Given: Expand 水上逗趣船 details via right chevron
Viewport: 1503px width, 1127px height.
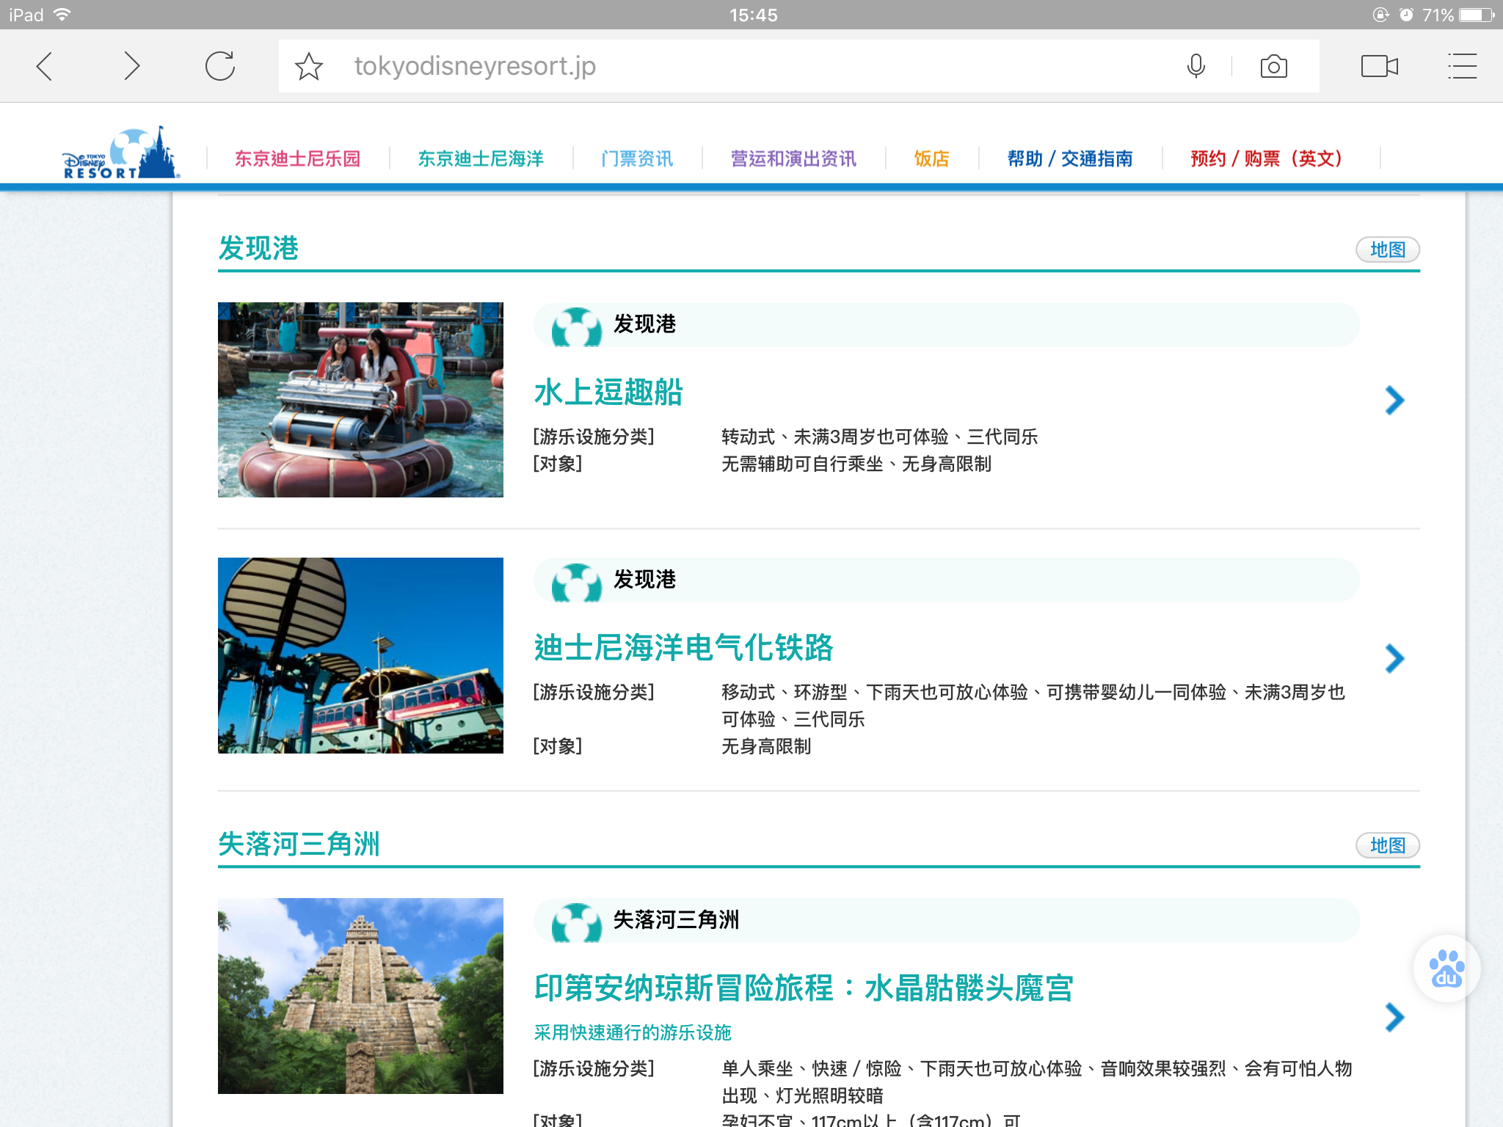Looking at the screenshot, I should pyautogui.click(x=1394, y=401).
